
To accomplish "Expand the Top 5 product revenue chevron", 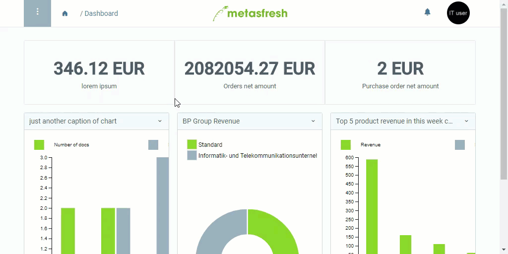I will pos(466,121).
